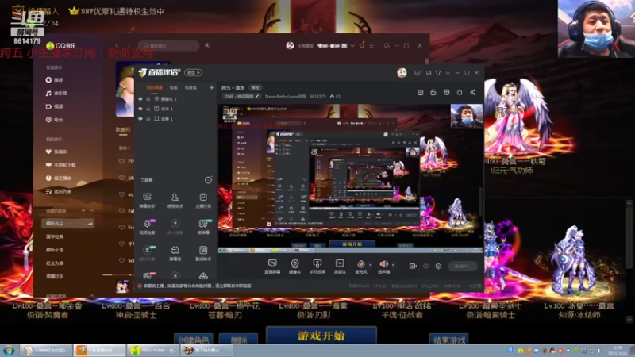Click QQ音乐 search box
635x357 pixels.
tap(169, 46)
